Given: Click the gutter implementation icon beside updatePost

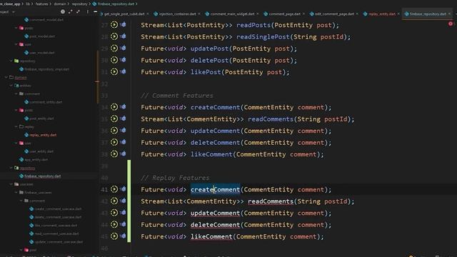Looking at the screenshot, I should tap(114, 48).
